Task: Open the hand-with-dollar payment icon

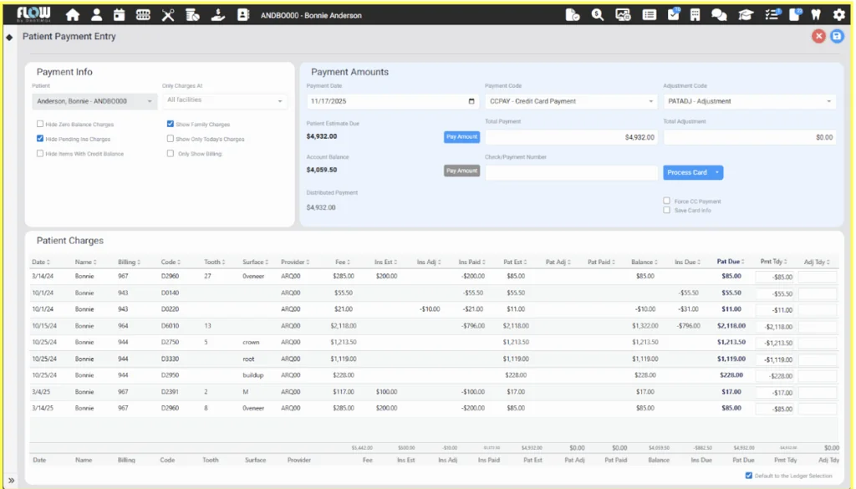Action: 217,15
